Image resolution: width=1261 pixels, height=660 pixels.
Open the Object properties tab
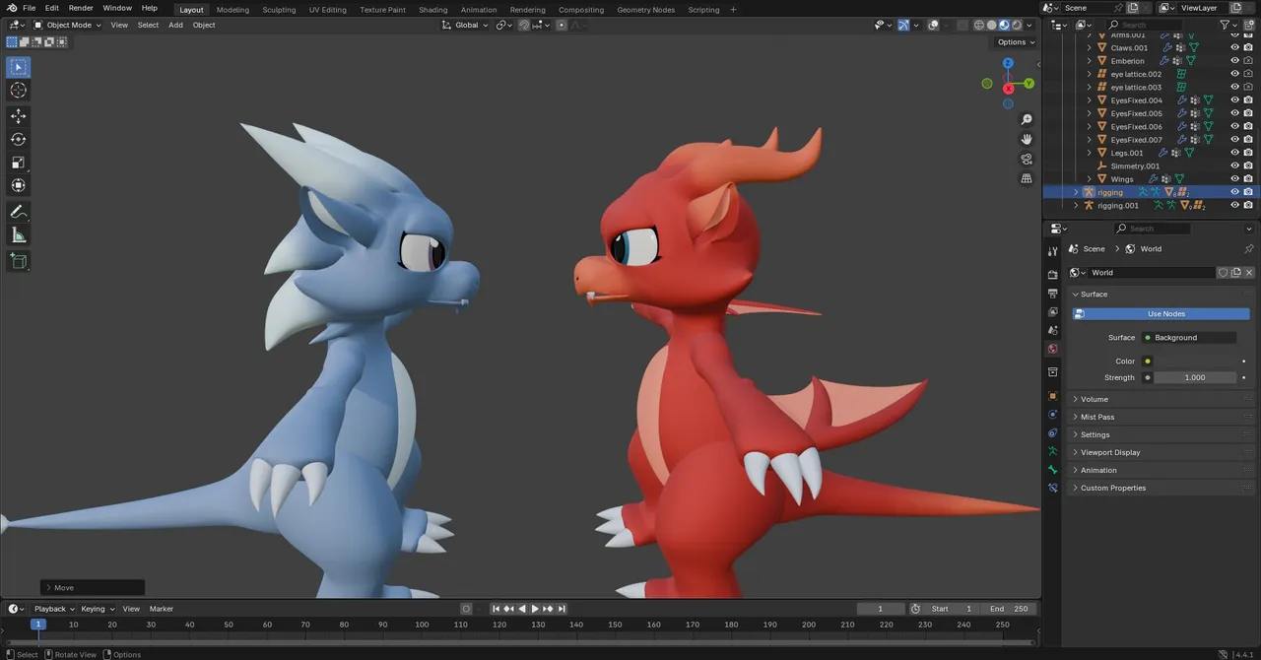[x=1052, y=396]
